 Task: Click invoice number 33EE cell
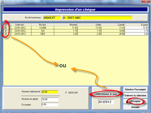coord(43,34)
